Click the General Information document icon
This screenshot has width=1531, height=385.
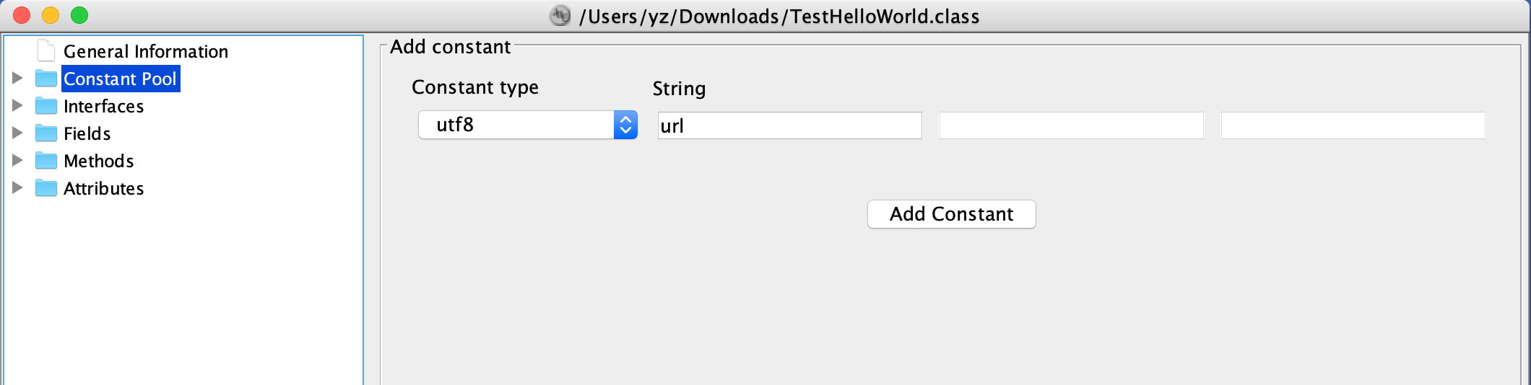(46, 50)
